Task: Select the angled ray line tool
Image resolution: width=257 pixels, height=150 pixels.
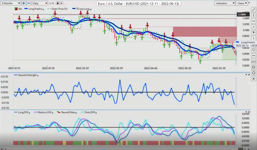Action: point(253,27)
